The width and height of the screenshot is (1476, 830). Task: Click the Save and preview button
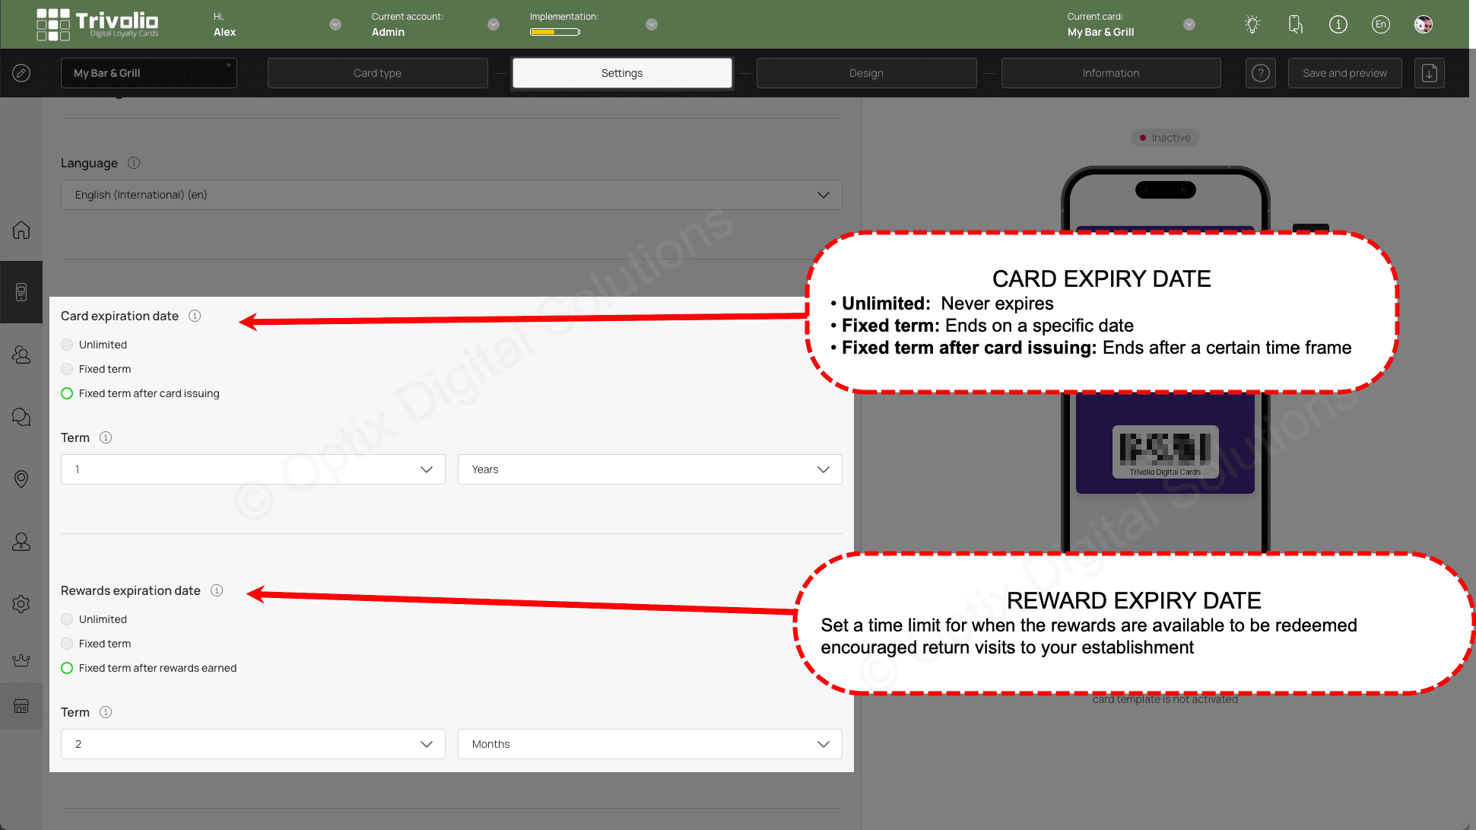pos(1344,73)
